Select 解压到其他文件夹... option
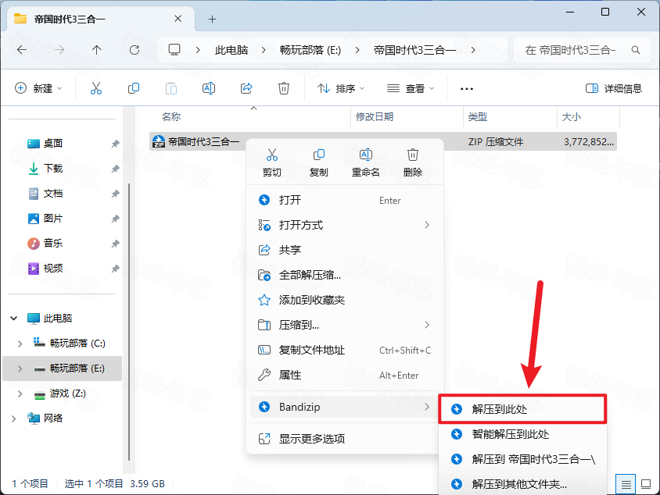 [x=522, y=484]
